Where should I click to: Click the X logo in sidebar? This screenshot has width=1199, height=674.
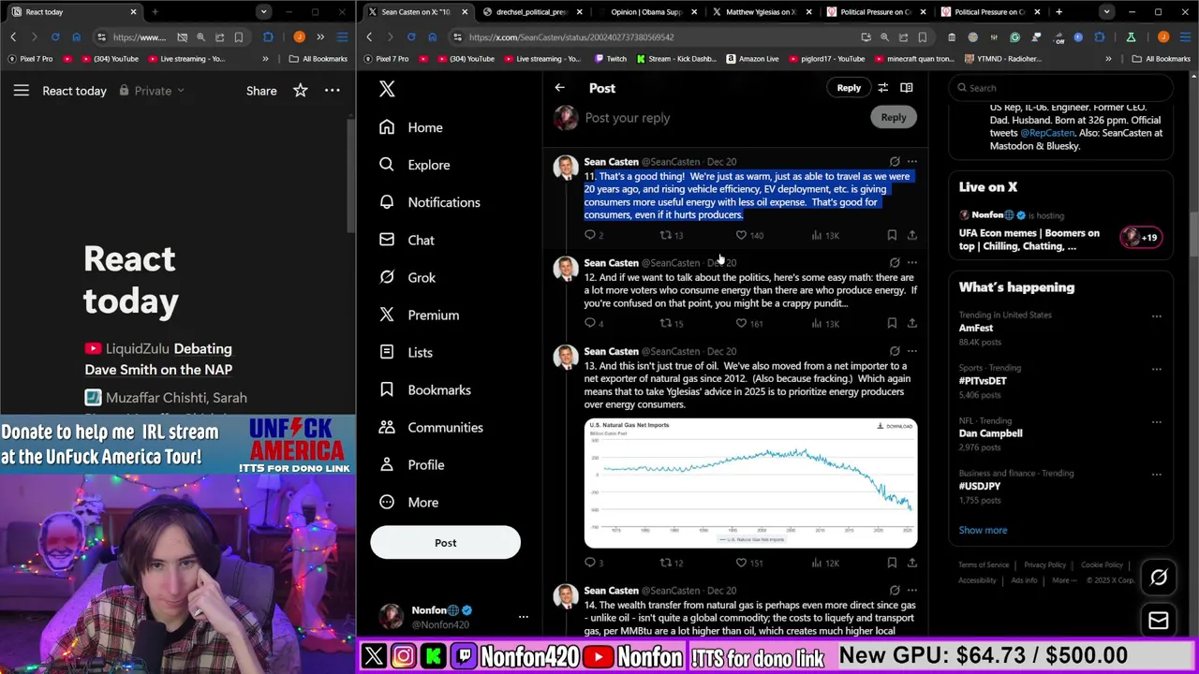pos(387,88)
